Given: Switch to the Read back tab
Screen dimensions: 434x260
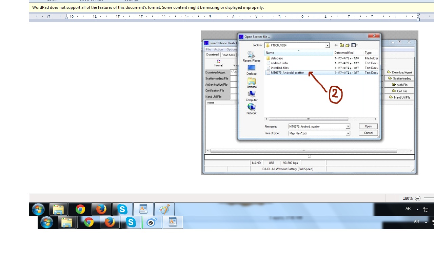Looking at the screenshot, I should point(228,55).
